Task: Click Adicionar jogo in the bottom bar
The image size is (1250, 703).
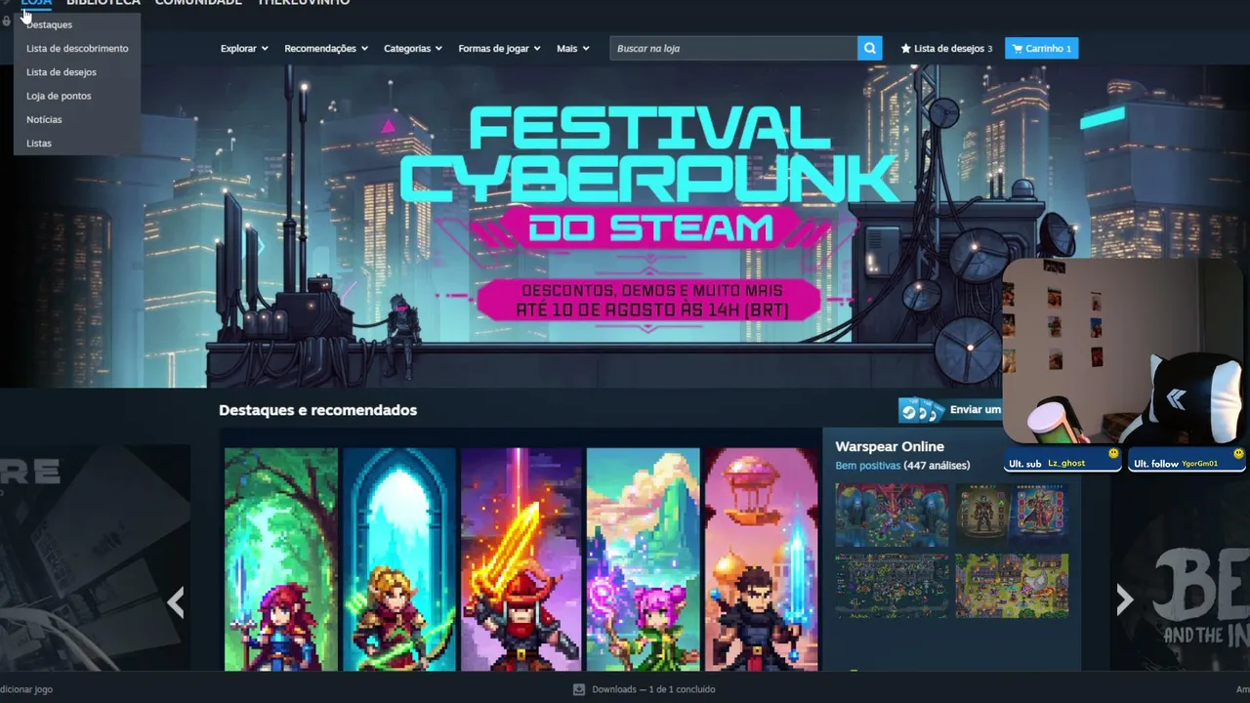Action: (x=26, y=689)
